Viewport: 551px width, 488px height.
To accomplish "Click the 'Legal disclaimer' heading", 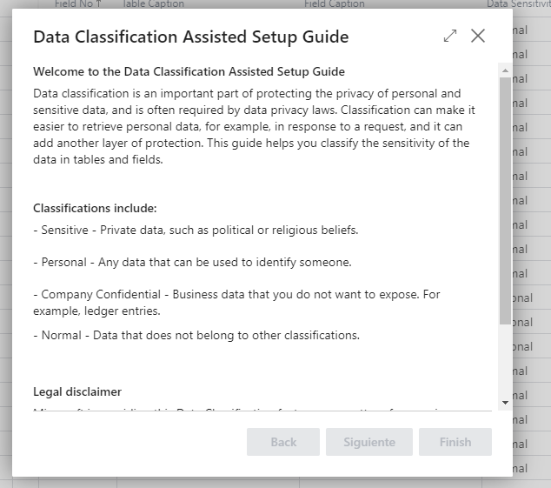I will (x=77, y=391).
